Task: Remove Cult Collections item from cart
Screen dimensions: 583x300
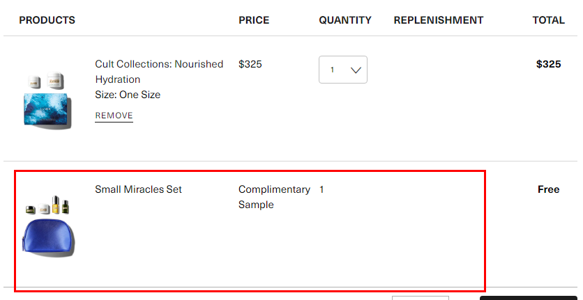Action: [x=114, y=116]
